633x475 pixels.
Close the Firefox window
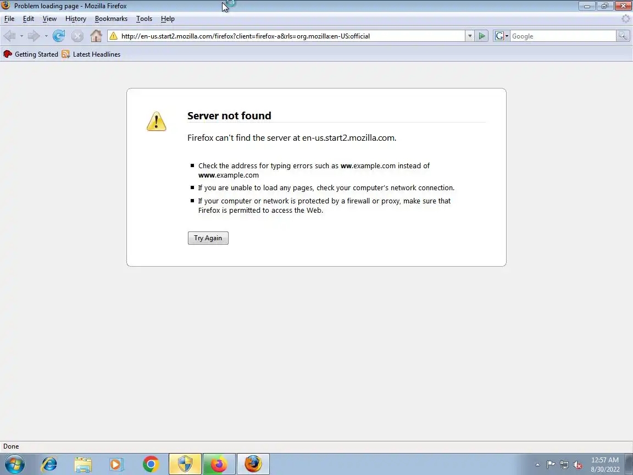click(x=623, y=5)
